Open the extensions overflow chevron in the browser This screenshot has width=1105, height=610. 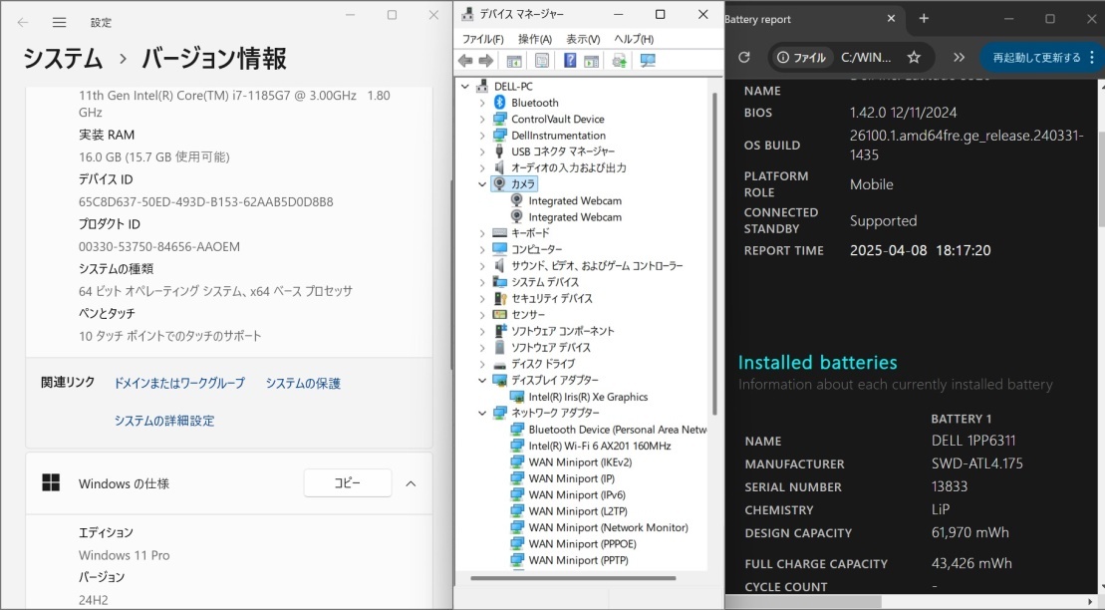[959, 57]
